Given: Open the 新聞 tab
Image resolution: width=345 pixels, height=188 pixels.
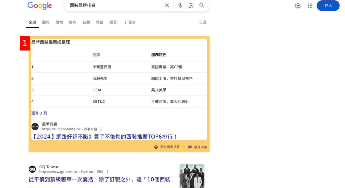Looking at the screenshot, I should coord(86,22).
